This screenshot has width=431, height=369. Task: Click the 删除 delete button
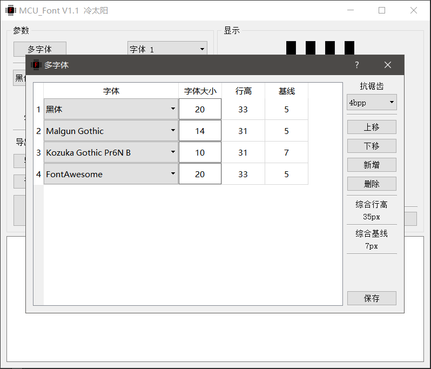tap(372, 184)
